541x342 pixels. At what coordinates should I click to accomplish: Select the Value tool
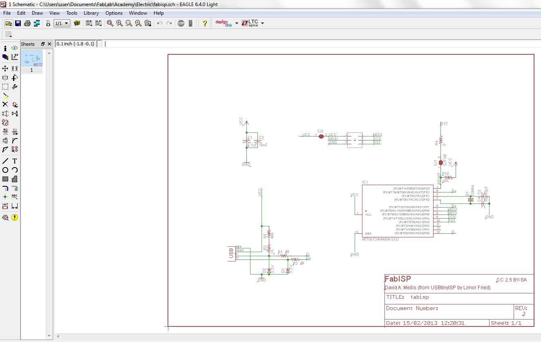click(15, 132)
